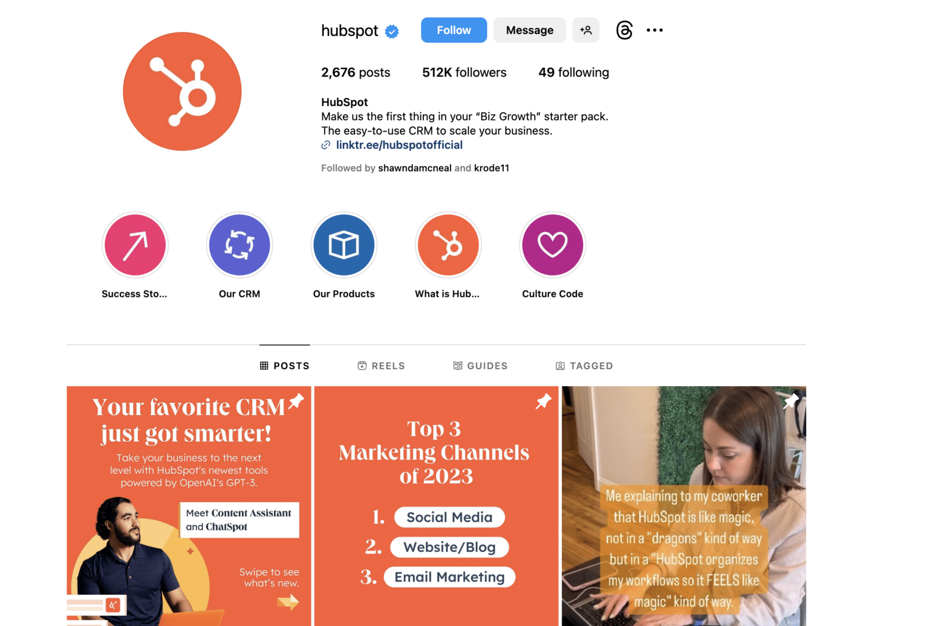Switch to the Guides tab
The height and width of the screenshot is (626, 926).
point(480,366)
